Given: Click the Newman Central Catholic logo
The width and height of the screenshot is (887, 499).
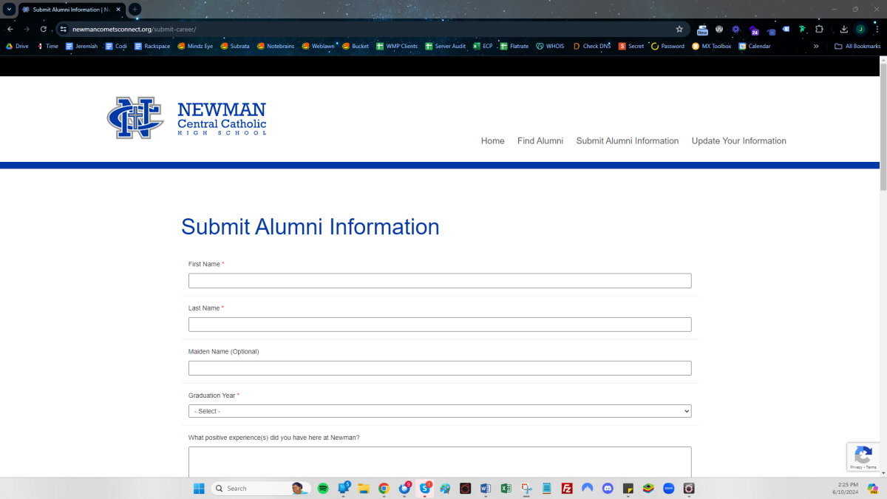Looking at the screenshot, I should pos(186,118).
